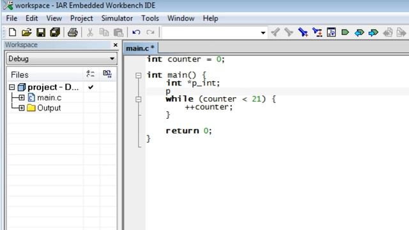
Task: Open the View menu
Action: pyautogui.click(x=54, y=19)
